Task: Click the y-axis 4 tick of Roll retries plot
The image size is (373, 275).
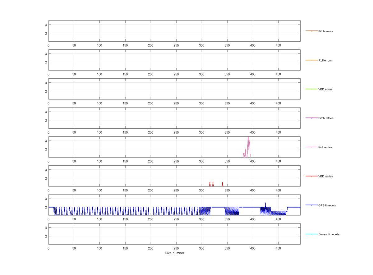Action: click(x=46, y=141)
